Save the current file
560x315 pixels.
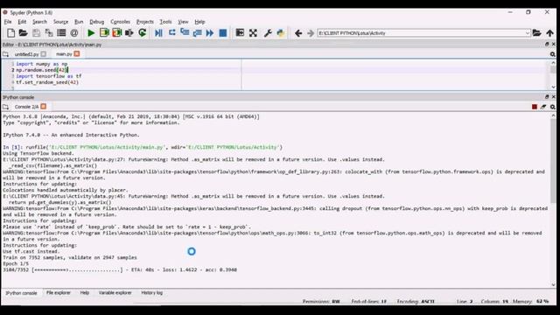(x=36, y=33)
